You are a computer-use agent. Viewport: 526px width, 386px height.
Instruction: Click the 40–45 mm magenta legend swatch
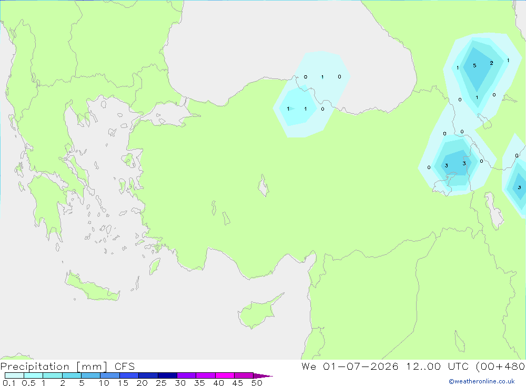(x=225, y=375)
